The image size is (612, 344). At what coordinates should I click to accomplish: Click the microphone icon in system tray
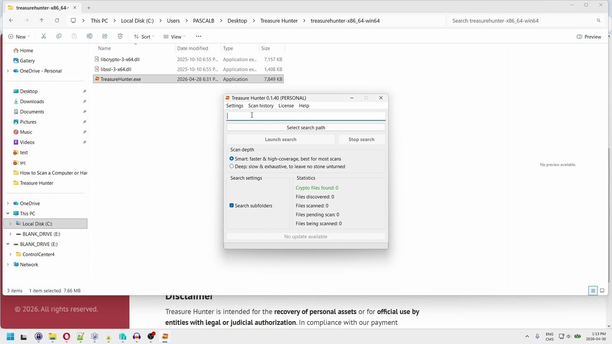537,336
